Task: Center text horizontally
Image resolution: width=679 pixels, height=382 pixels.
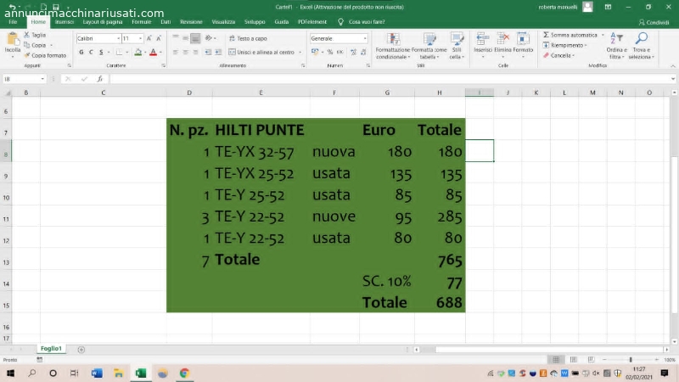Action: [185, 52]
